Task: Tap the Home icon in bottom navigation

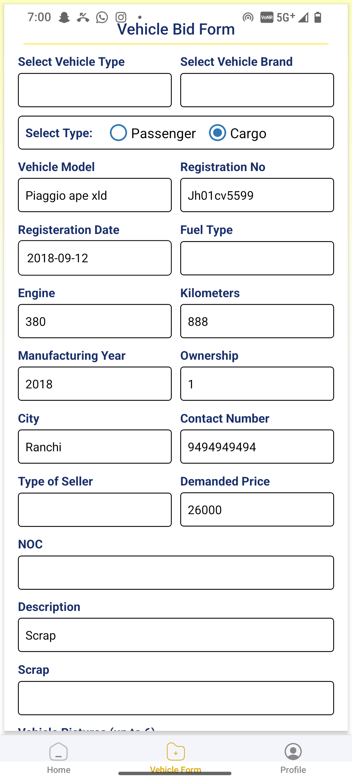Action: [59, 751]
